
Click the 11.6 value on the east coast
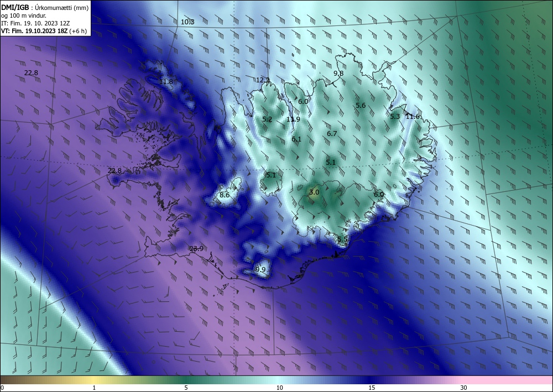point(413,116)
